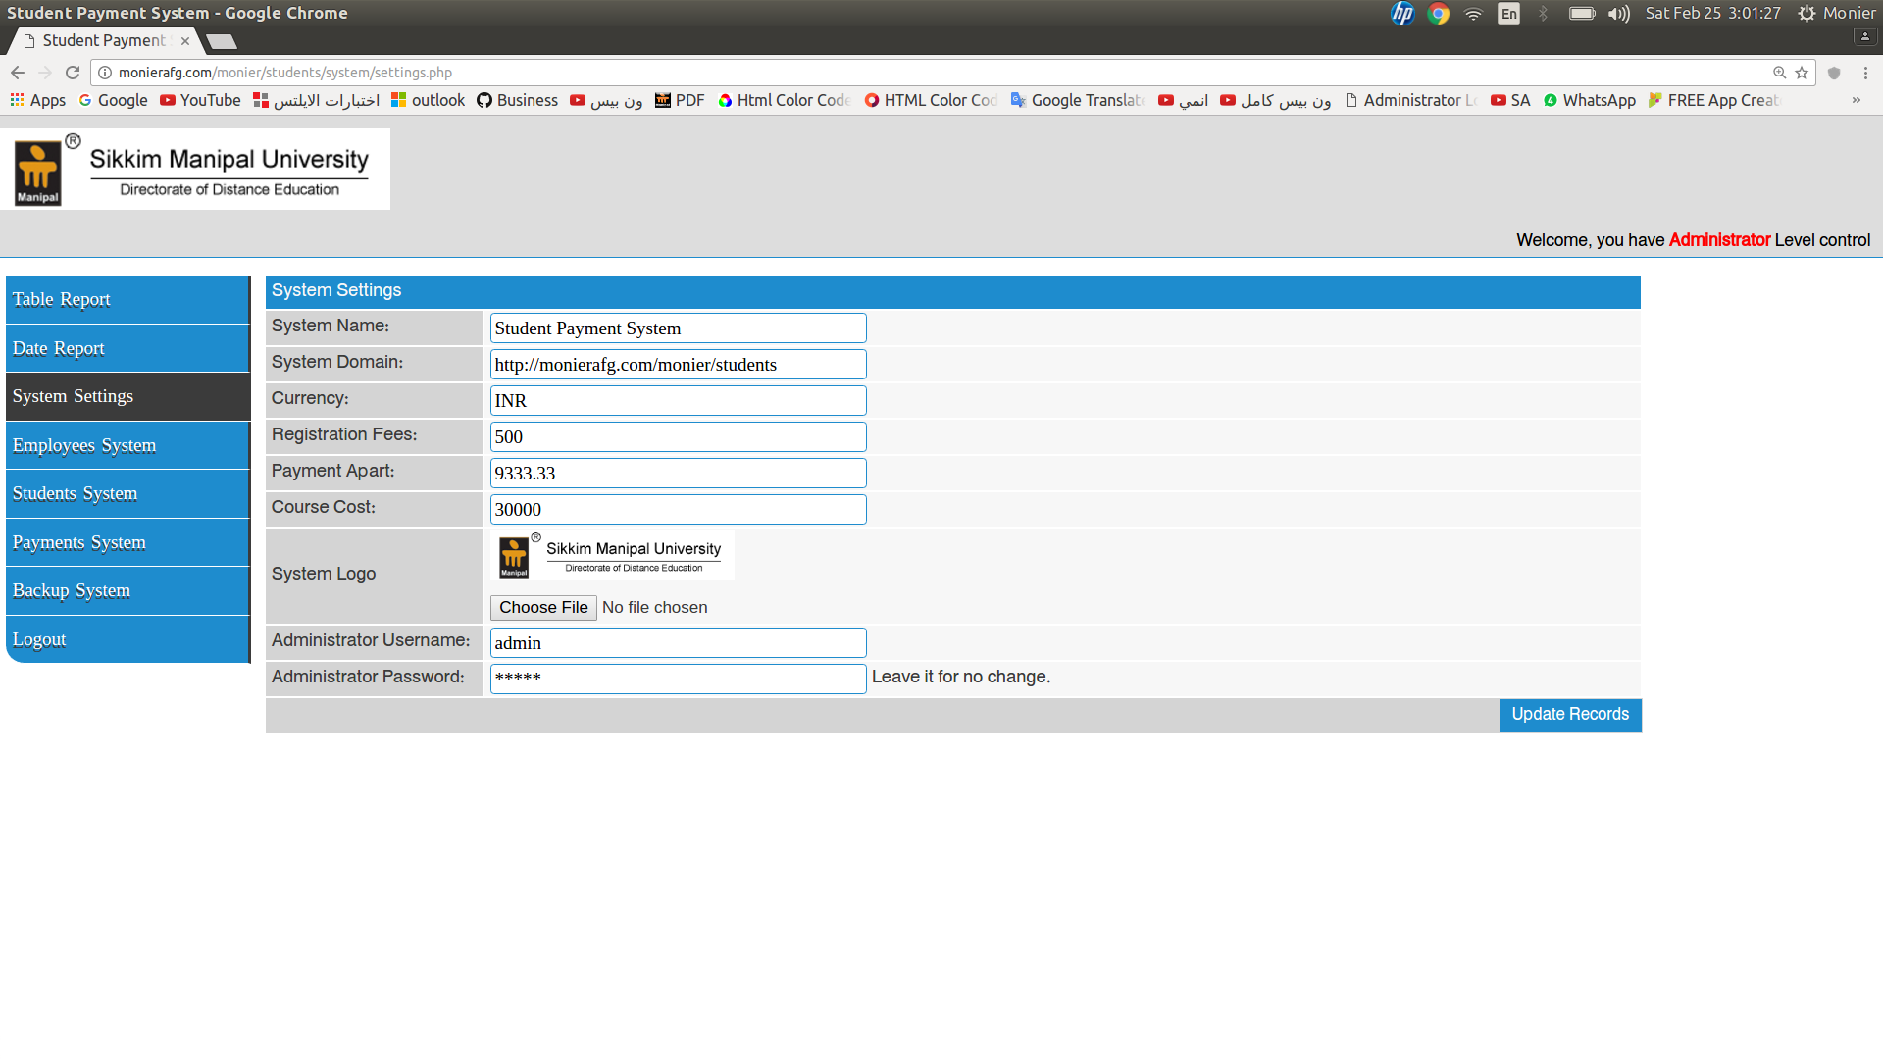Image resolution: width=1883 pixels, height=1059 pixels.
Task: Click the browser reload icon
Action: pos(73,73)
